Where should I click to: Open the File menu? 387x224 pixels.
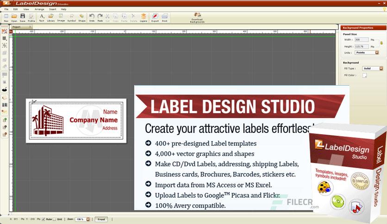point(6,9)
